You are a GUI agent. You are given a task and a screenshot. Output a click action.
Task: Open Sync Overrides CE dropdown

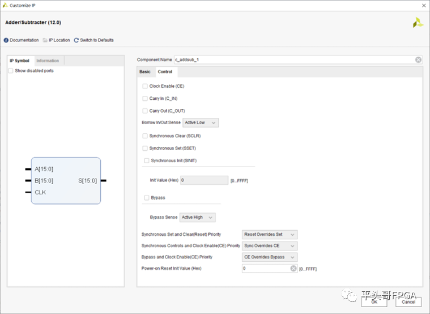(x=270, y=246)
